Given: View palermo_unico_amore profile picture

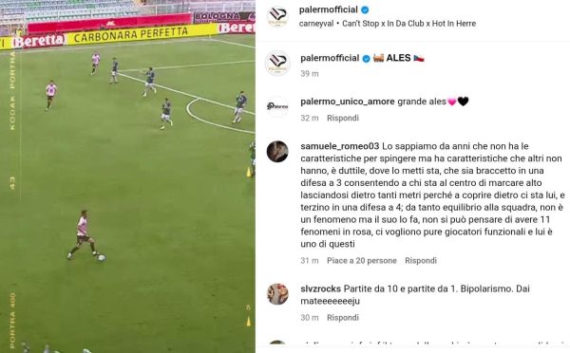Looking at the screenshot, I should (x=277, y=106).
